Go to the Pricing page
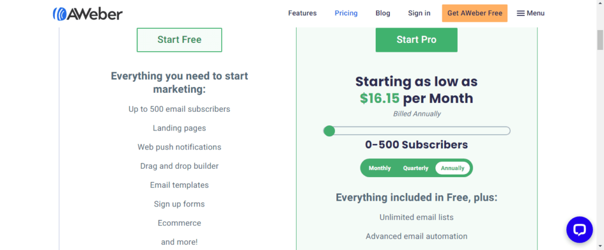The height and width of the screenshot is (250, 604). (346, 13)
